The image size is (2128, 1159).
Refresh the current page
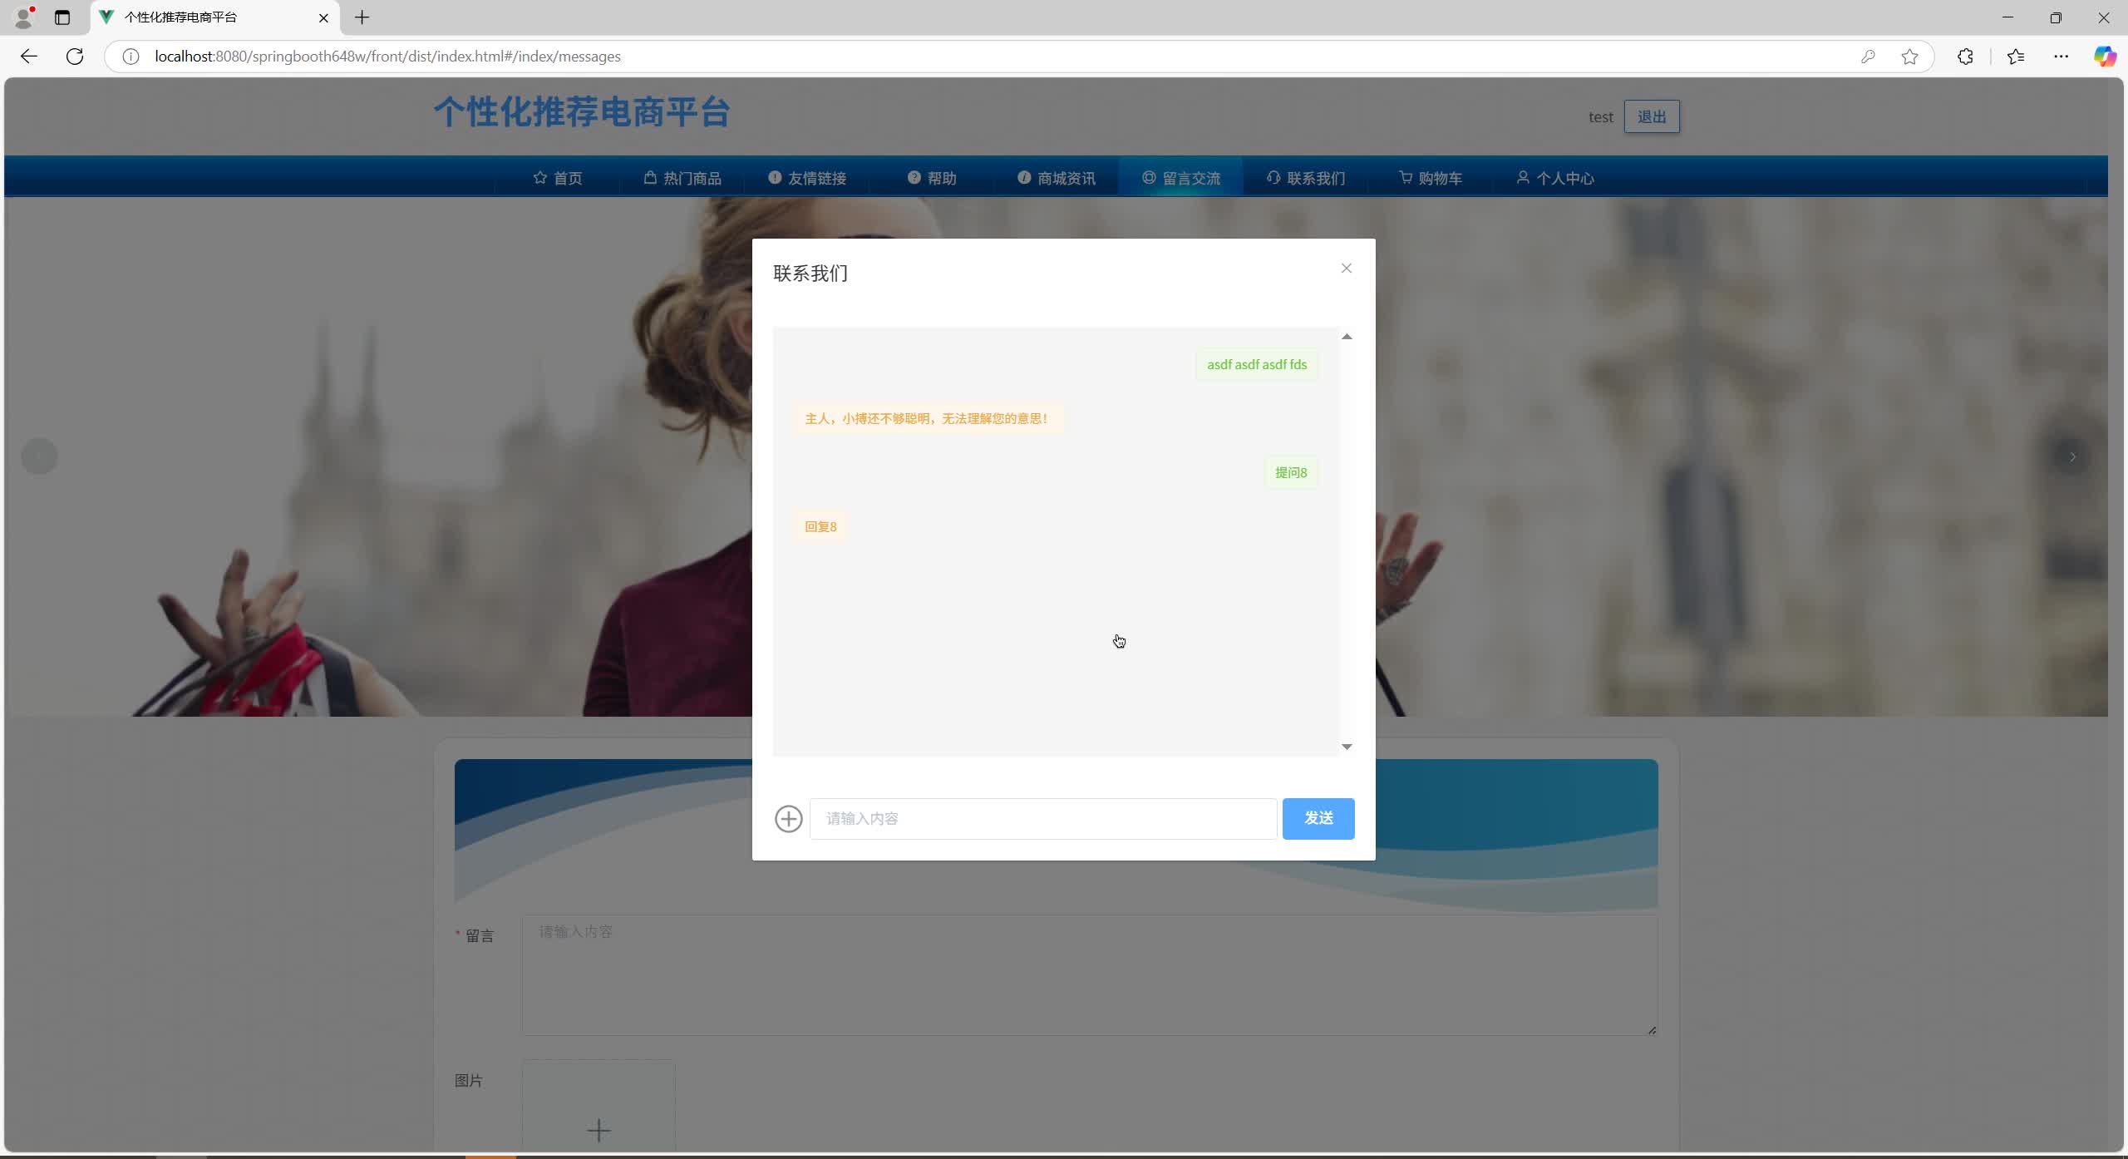pos(74,56)
